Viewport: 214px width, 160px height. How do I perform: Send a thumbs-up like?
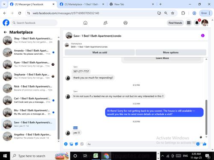point(205,144)
